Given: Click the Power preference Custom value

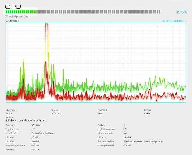Looking at the screenshot, I should 127,146.
